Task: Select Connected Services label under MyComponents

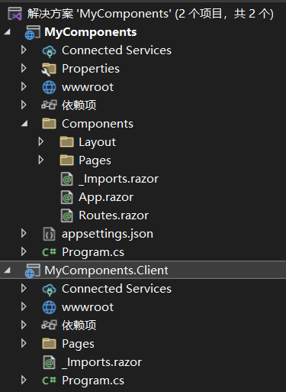Action: 117,50
